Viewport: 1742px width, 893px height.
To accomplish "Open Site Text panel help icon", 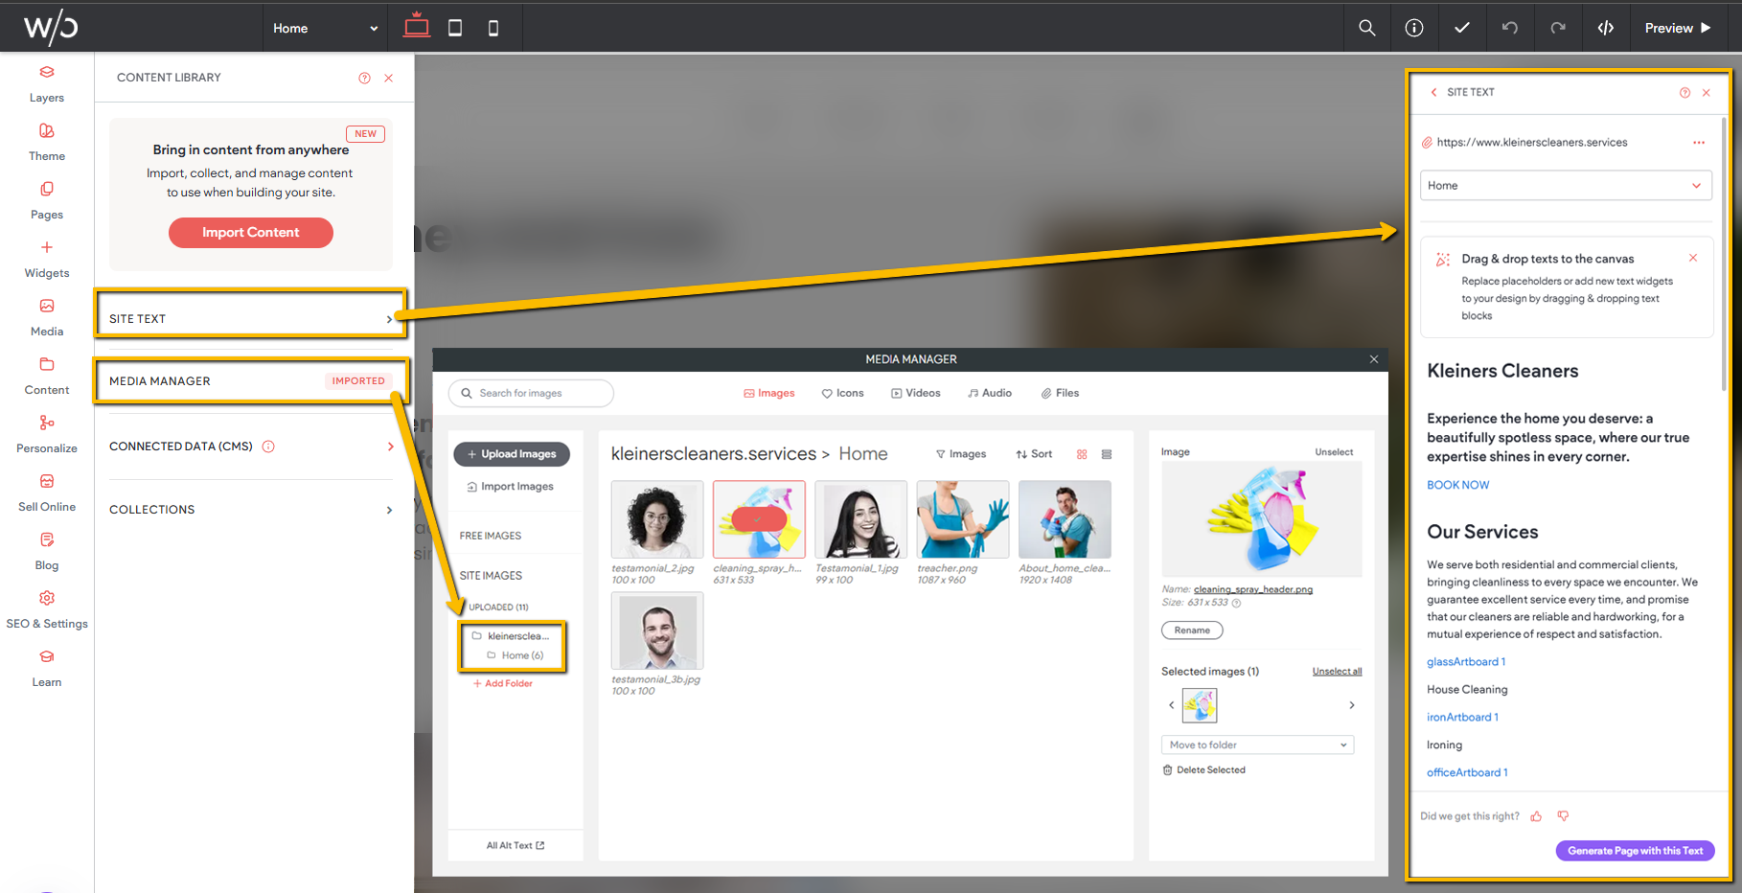I will pyautogui.click(x=1685, y=93).
